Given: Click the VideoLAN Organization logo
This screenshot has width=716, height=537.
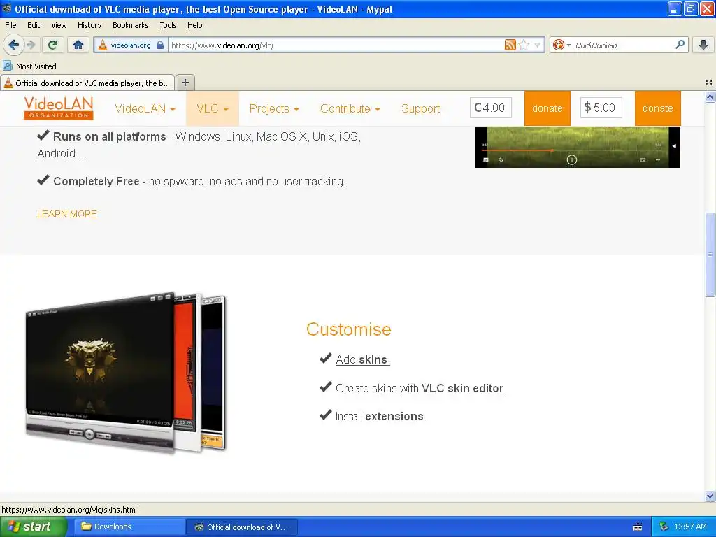Looking at the screenshot, I should click(x=59, y=108).
